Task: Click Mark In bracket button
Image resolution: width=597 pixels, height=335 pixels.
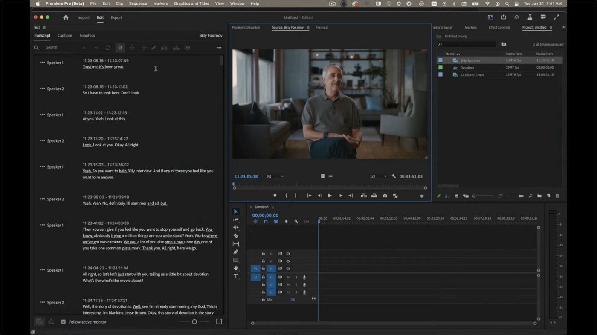Action: tap(286, 196)
